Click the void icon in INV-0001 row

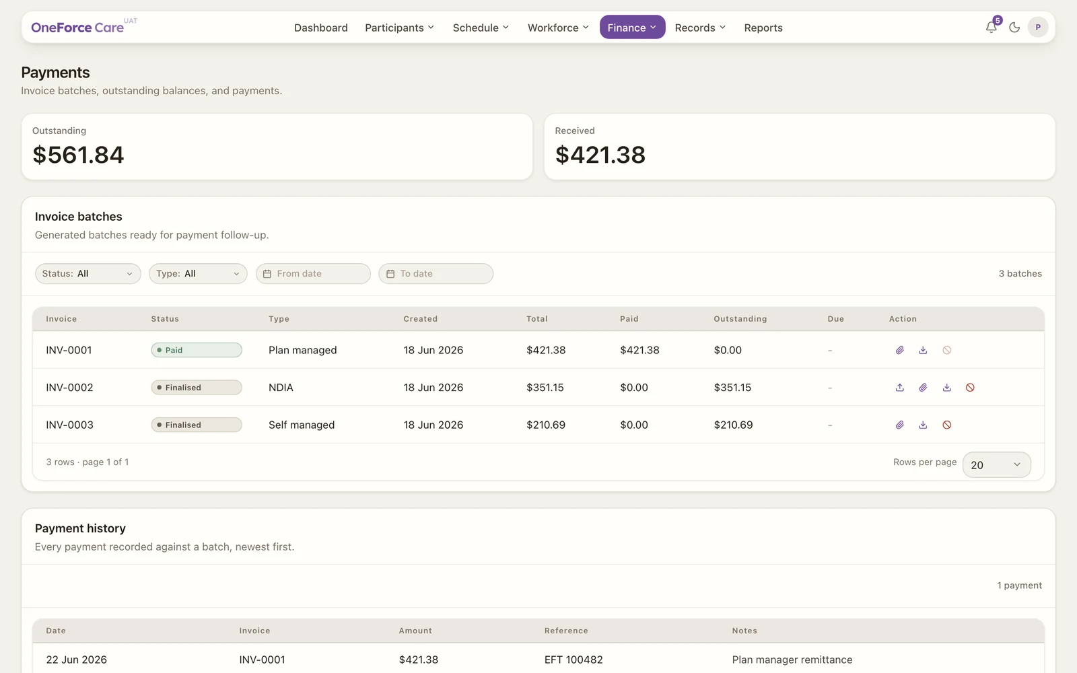(x=946, y=350)
